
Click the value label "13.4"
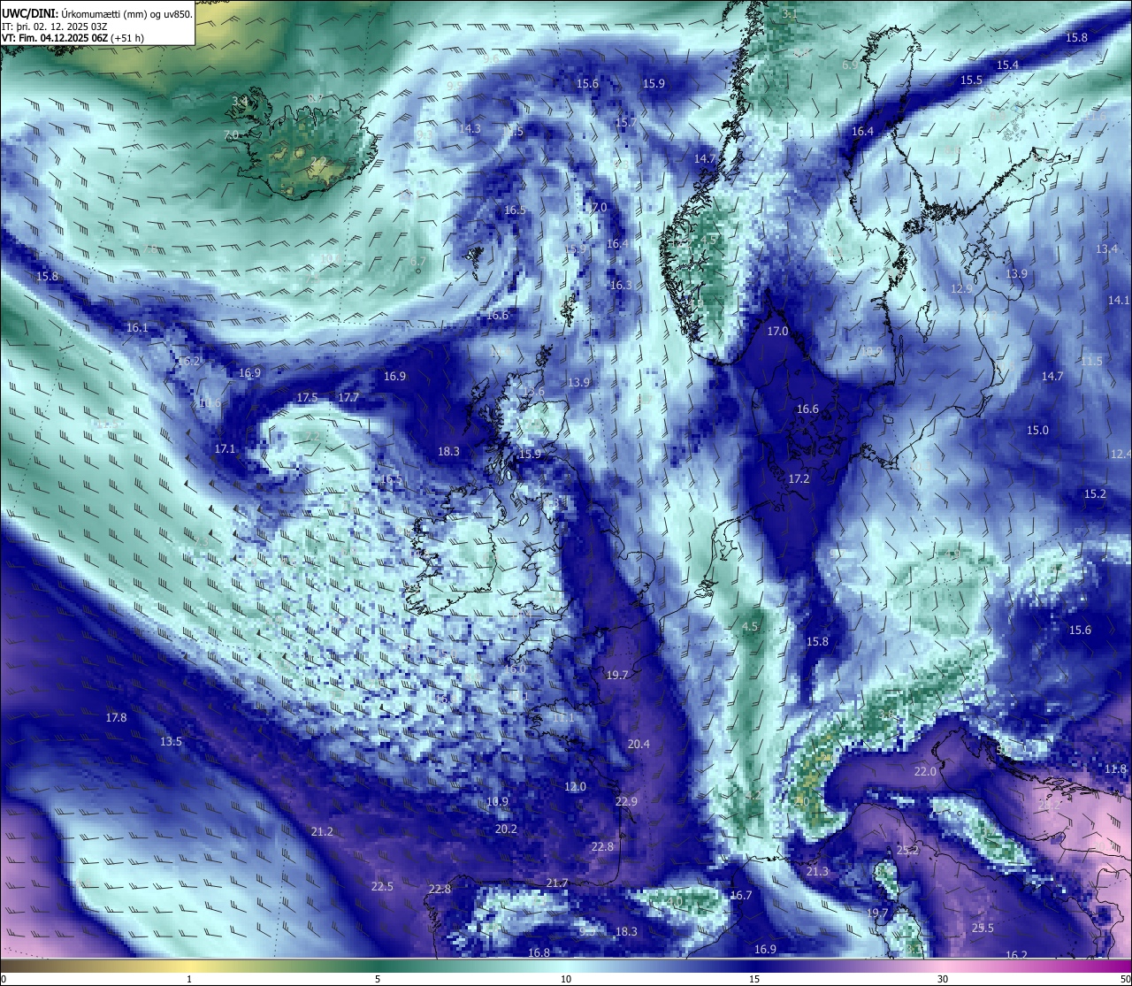tap(1106, 249)
